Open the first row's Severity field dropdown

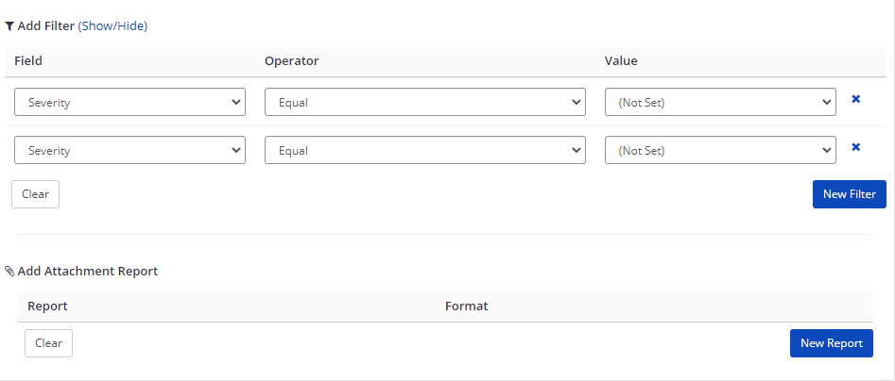[x=129, y=102]
